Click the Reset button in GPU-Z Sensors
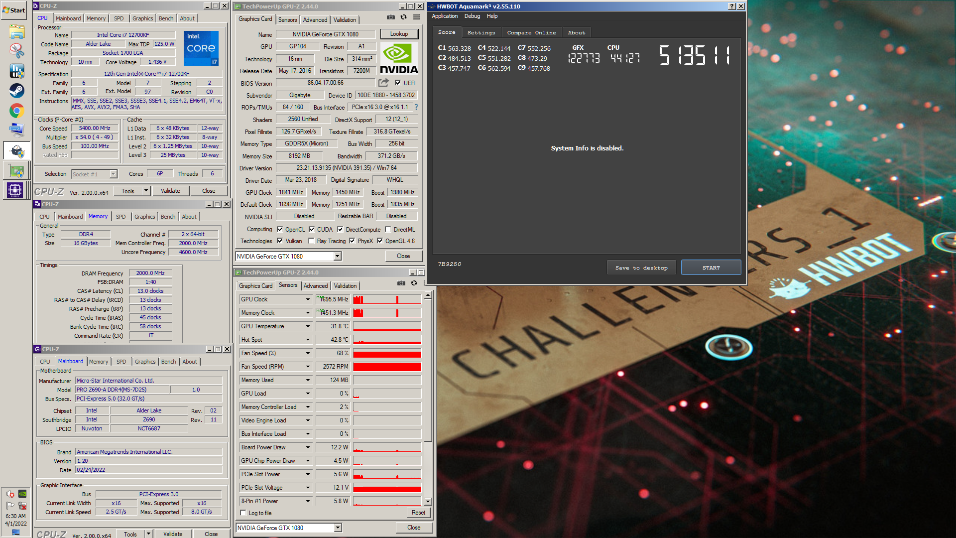The image size is (956, 538). coord(418,513)
